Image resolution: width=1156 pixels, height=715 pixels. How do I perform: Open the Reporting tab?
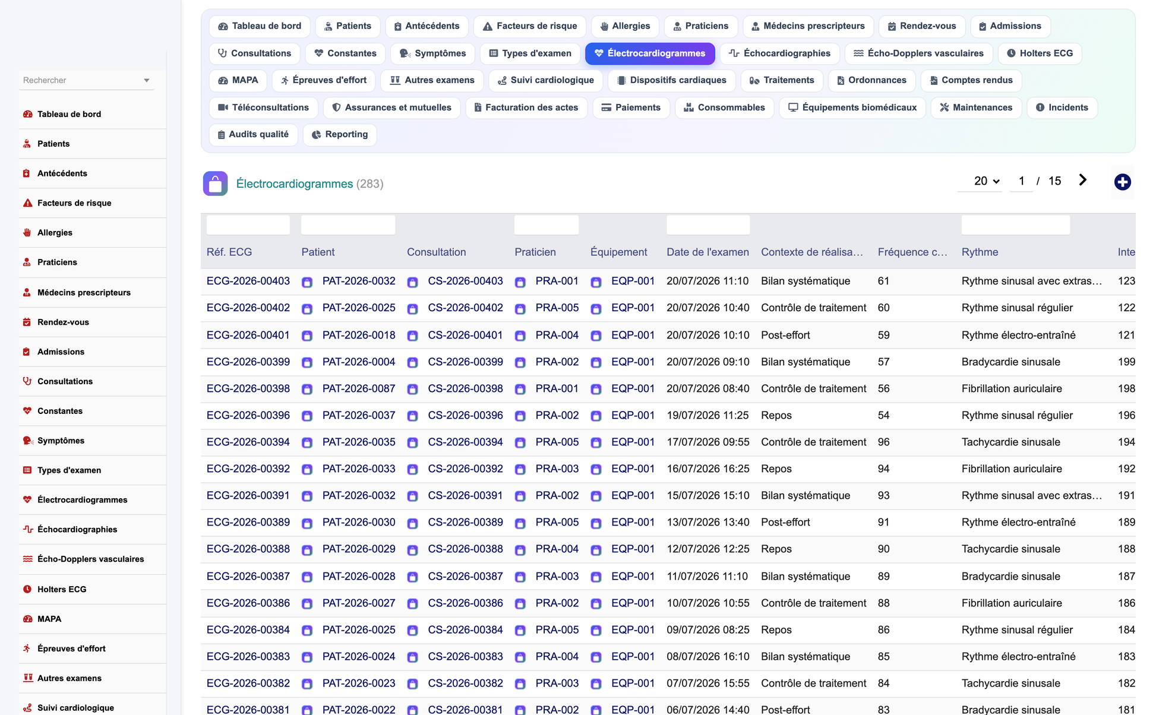340,134
